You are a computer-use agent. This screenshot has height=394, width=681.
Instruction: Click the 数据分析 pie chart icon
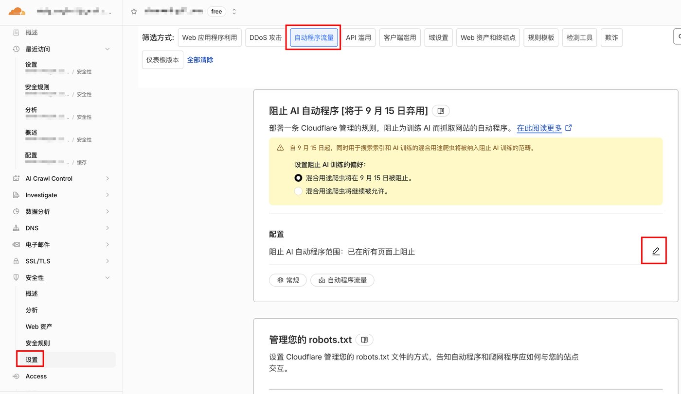(16, 211)
